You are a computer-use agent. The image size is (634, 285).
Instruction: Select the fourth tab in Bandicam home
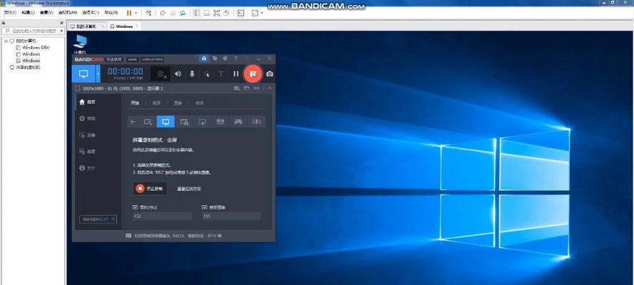coord(200,103)
